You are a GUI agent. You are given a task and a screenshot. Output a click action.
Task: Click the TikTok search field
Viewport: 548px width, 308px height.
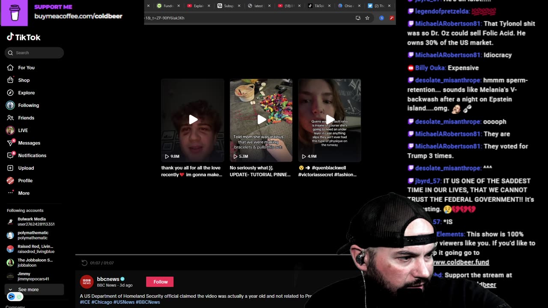[34, 53]
